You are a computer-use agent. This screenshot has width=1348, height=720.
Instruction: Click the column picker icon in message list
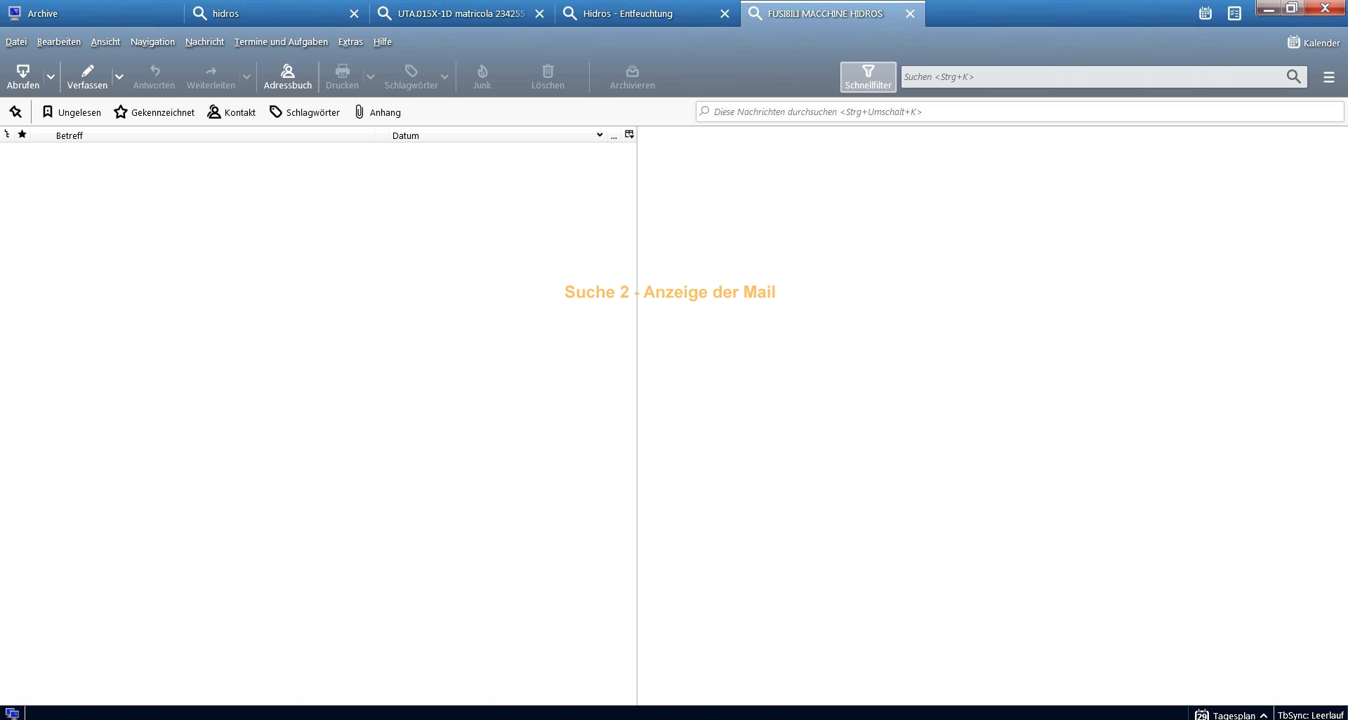click(x=629, y=135)
